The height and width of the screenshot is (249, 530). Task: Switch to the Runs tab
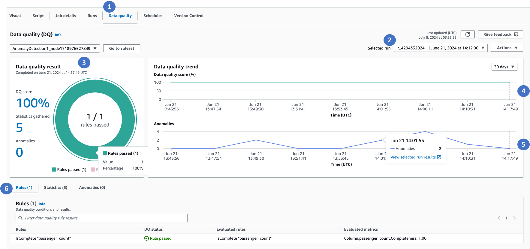tap(92, 16)
